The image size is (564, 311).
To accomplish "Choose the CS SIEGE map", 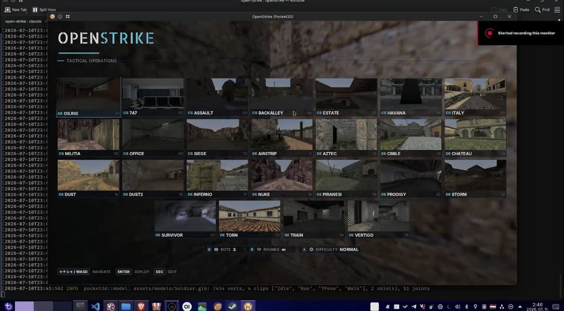I will tap(217, 138).
